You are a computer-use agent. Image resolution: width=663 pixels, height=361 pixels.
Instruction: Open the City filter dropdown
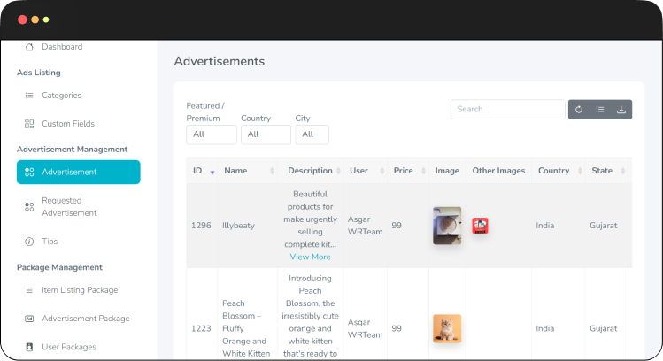[312, 134]
